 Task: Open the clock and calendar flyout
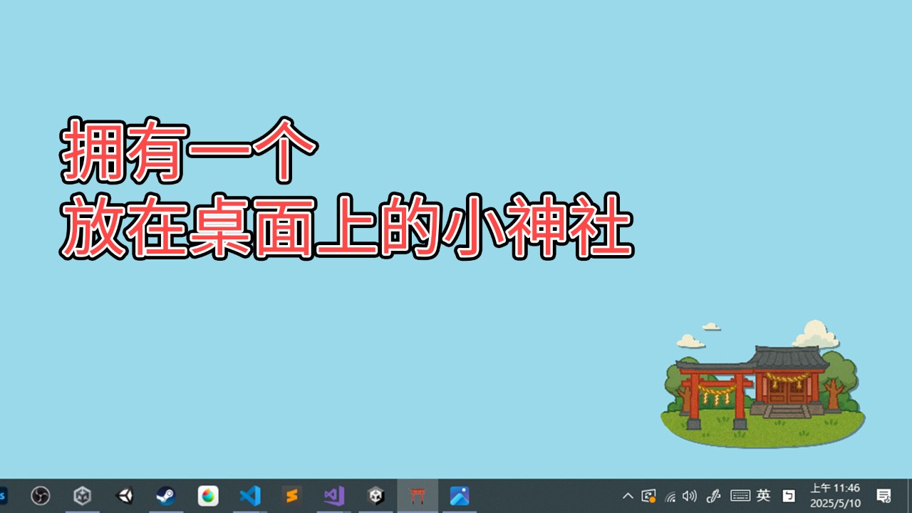[x=835, y=496]
